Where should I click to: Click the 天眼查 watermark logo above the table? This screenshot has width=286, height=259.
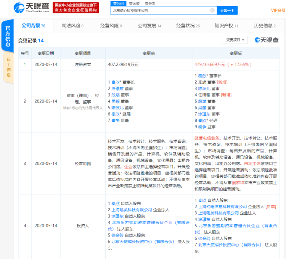[267, 40]
